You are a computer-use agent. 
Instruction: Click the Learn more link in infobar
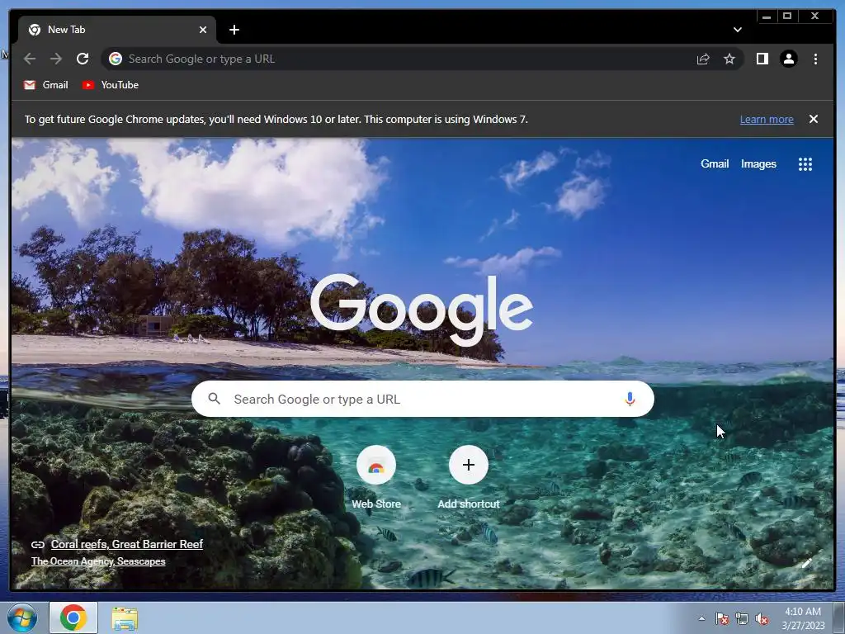(767, 119)
